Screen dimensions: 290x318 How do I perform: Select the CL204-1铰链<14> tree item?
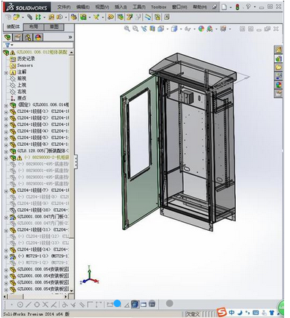(43, 249)
